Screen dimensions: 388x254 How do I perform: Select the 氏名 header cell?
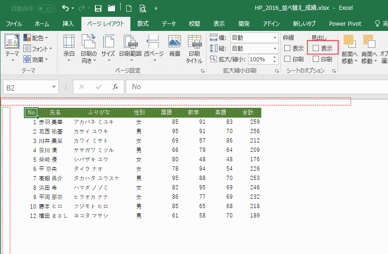(55, 112)
